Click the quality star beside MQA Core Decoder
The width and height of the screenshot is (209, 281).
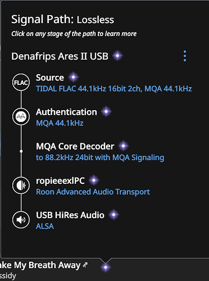point(124,146)
